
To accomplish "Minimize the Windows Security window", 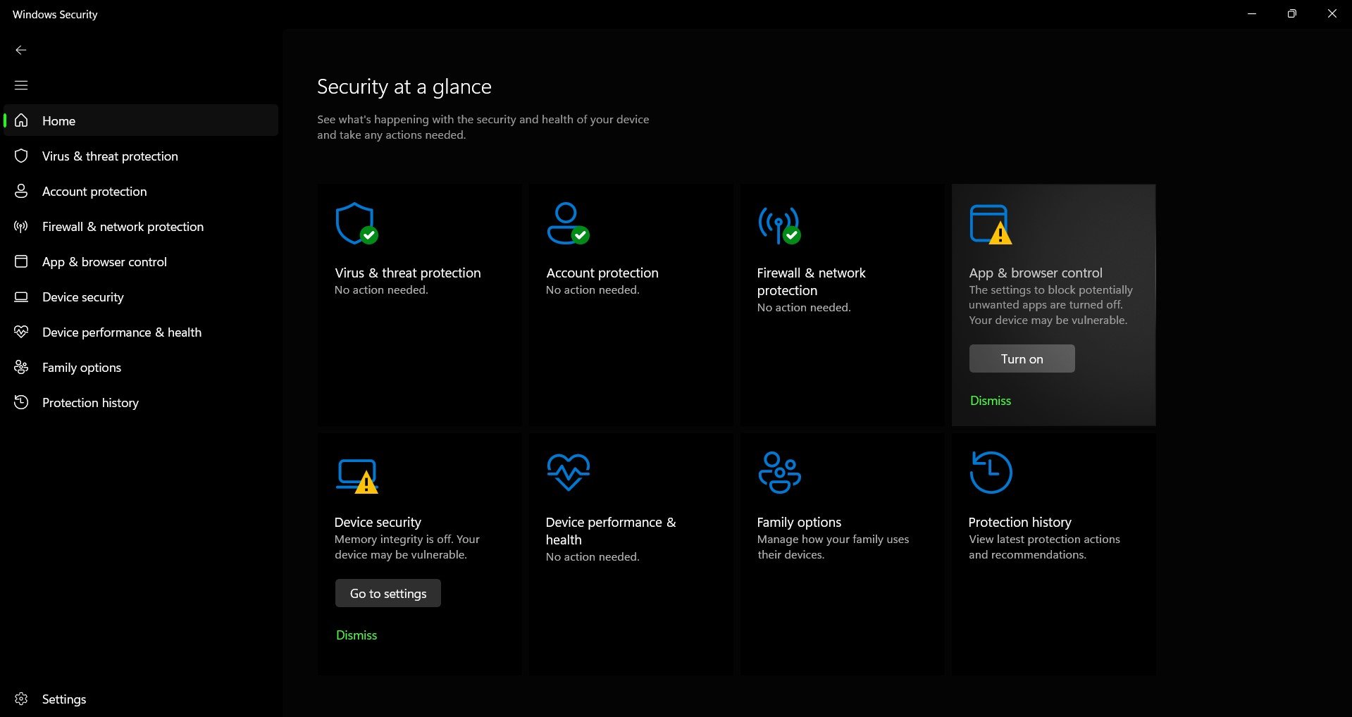I will tap(1252, 14).
